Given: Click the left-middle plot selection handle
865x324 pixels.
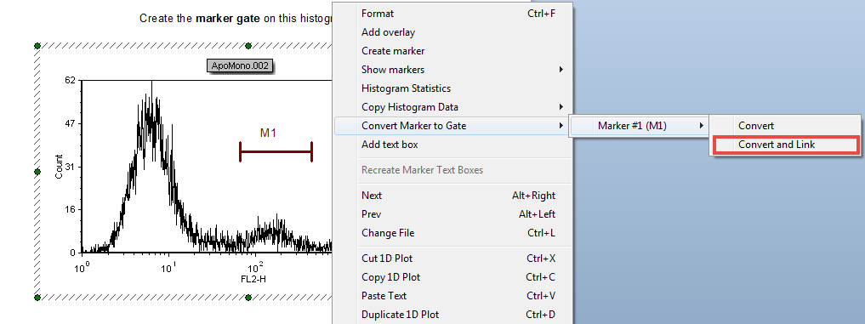Looking at the screenshot, I should point(37,172).
